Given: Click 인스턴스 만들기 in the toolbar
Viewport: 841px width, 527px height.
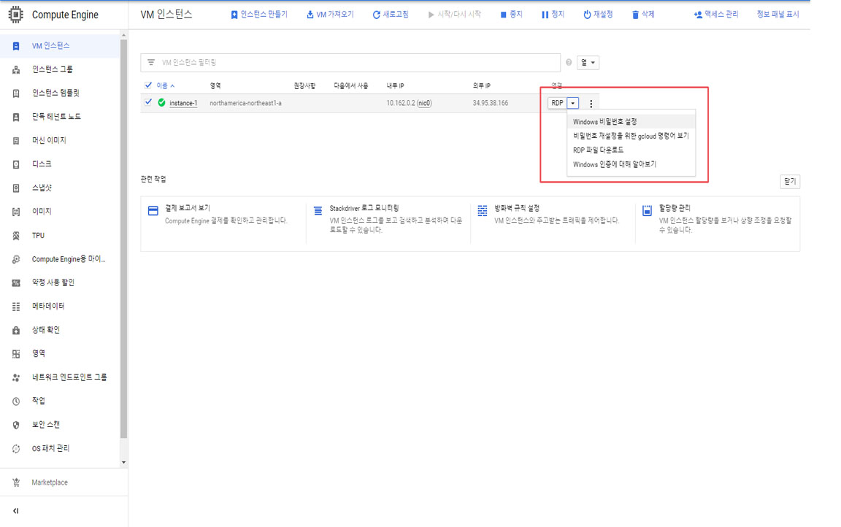Looking at the screenshot, I should point(259,15).
